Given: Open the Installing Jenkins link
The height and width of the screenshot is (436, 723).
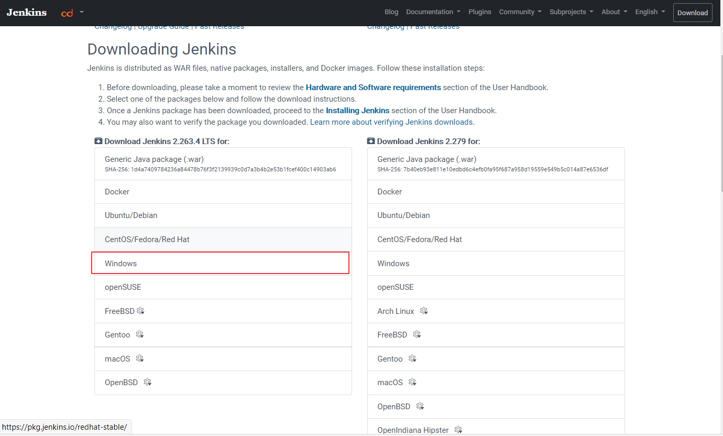Looking at the screenshot, I should pos(358,111).
